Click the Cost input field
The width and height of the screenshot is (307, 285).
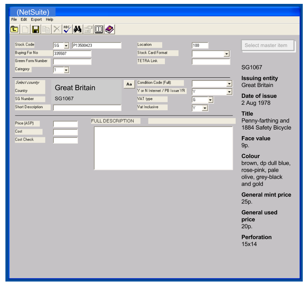pyautogui.click(x=65, y=132)
